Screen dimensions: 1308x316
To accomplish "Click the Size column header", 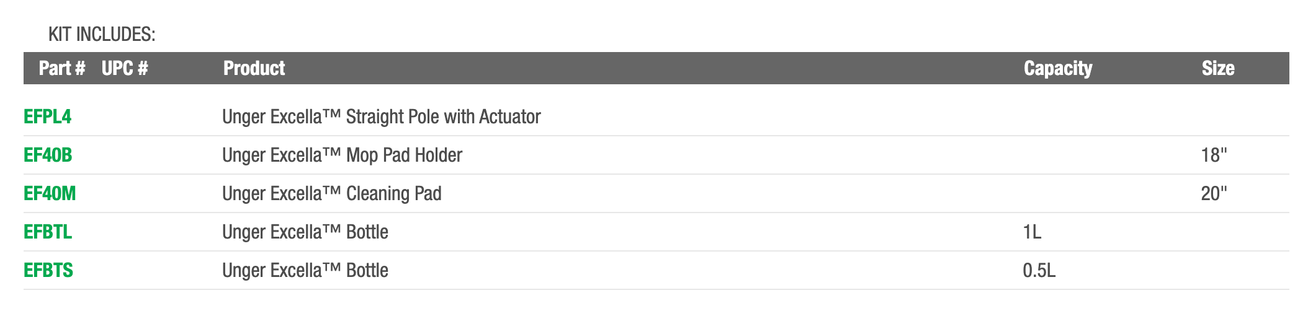I will pyautogui.click(x=1217, y=68).
